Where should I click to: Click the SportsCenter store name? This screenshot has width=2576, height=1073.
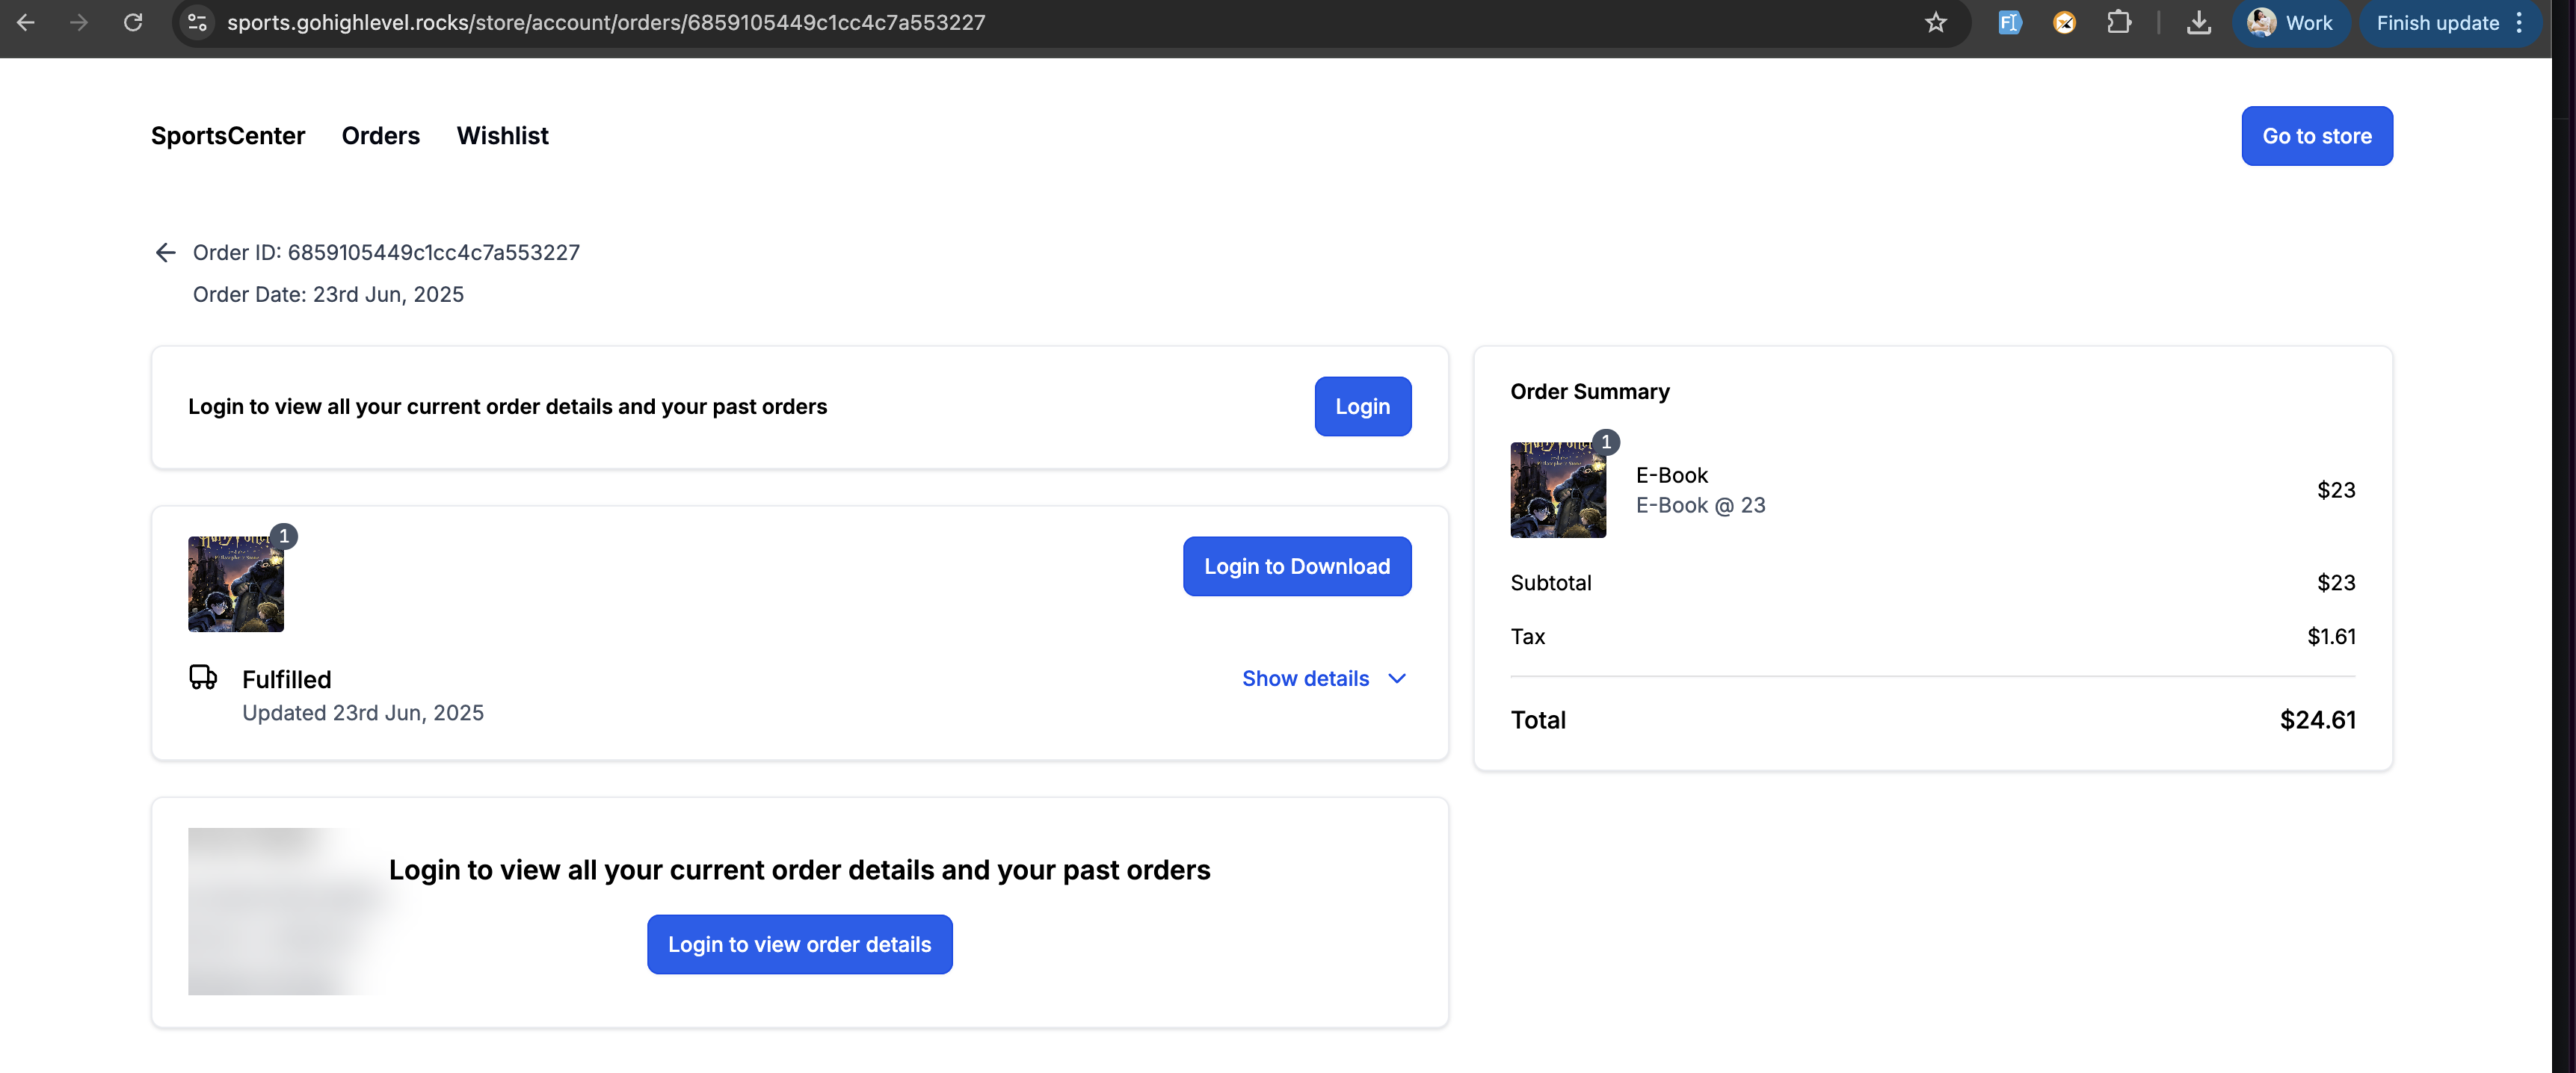pyautogui.click(x=228, y=135)
